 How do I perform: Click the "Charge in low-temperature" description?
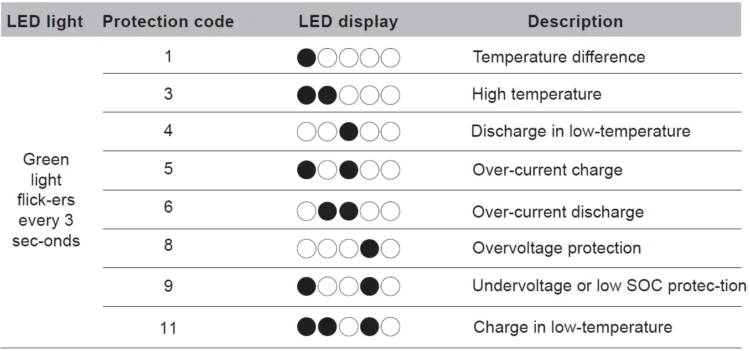[x=573, y=327]
